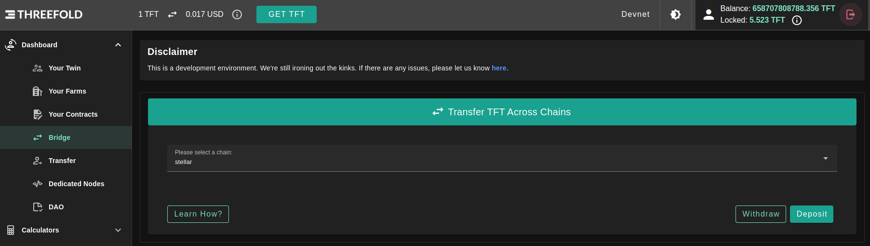Go to Your Farms page

click(67, 91)
